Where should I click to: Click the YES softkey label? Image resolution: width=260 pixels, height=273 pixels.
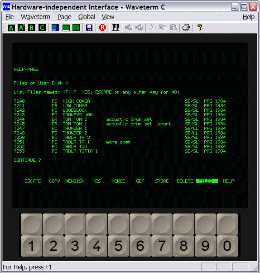(x=96, y=181)
